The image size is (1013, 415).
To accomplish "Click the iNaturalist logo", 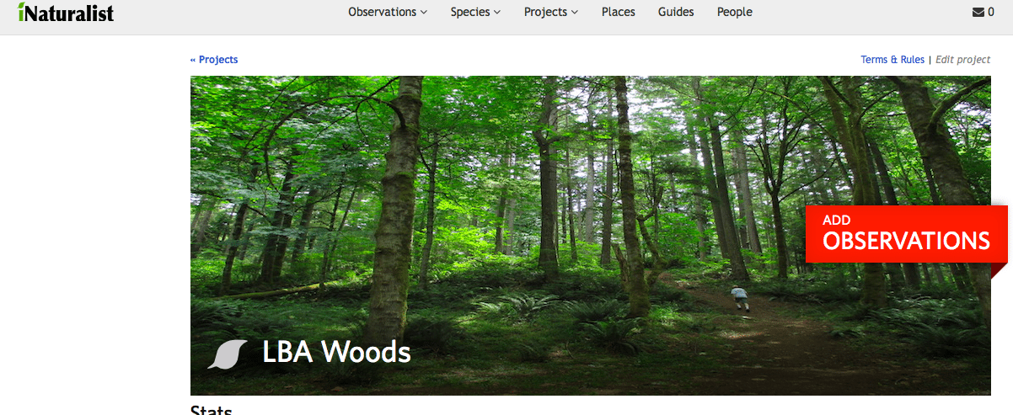I will (x=65, y=12).
